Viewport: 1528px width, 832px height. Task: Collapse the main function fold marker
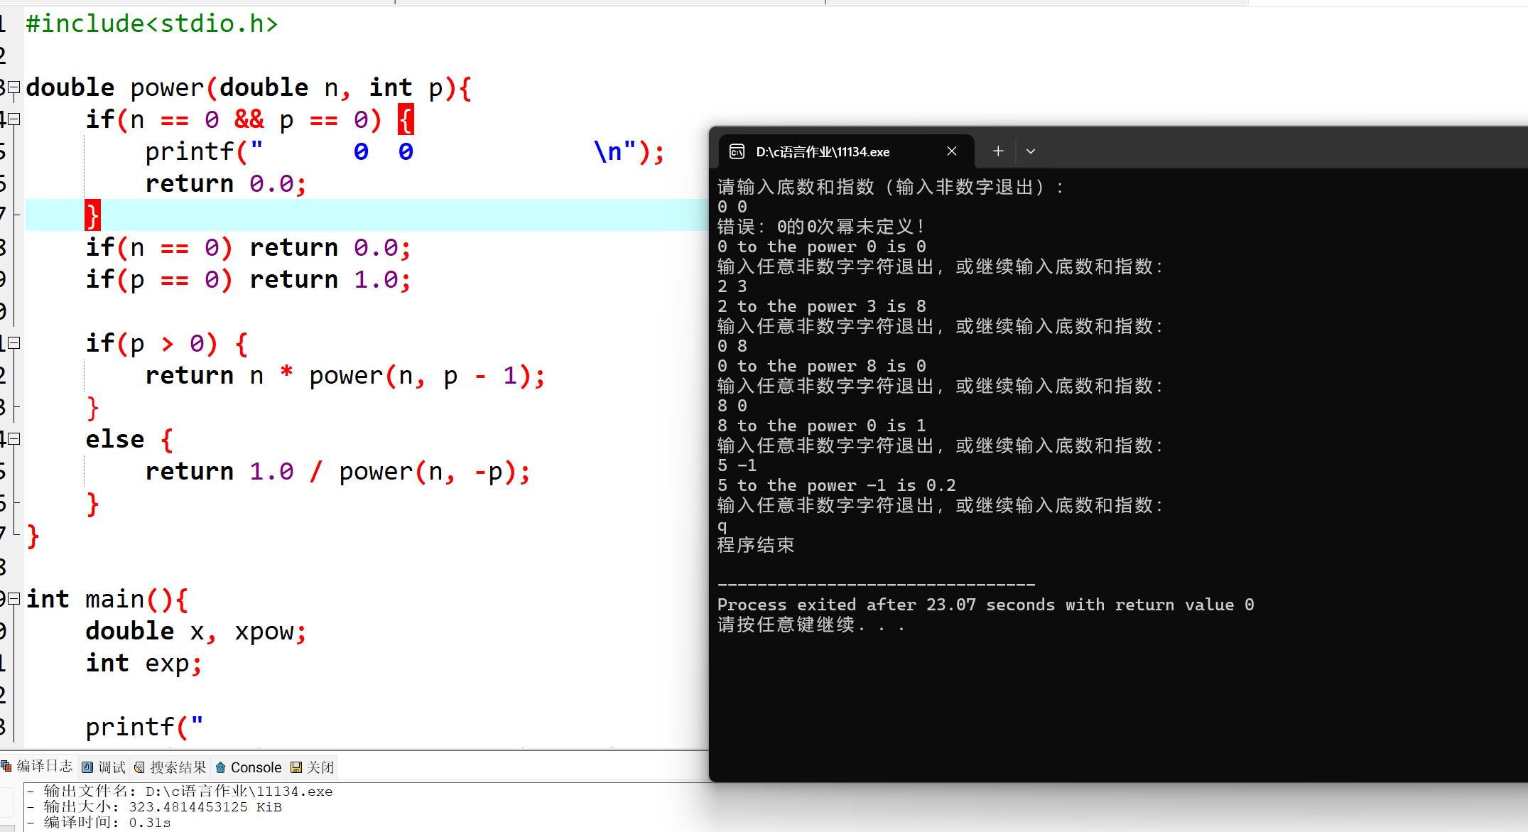click(x=13, y=599)
